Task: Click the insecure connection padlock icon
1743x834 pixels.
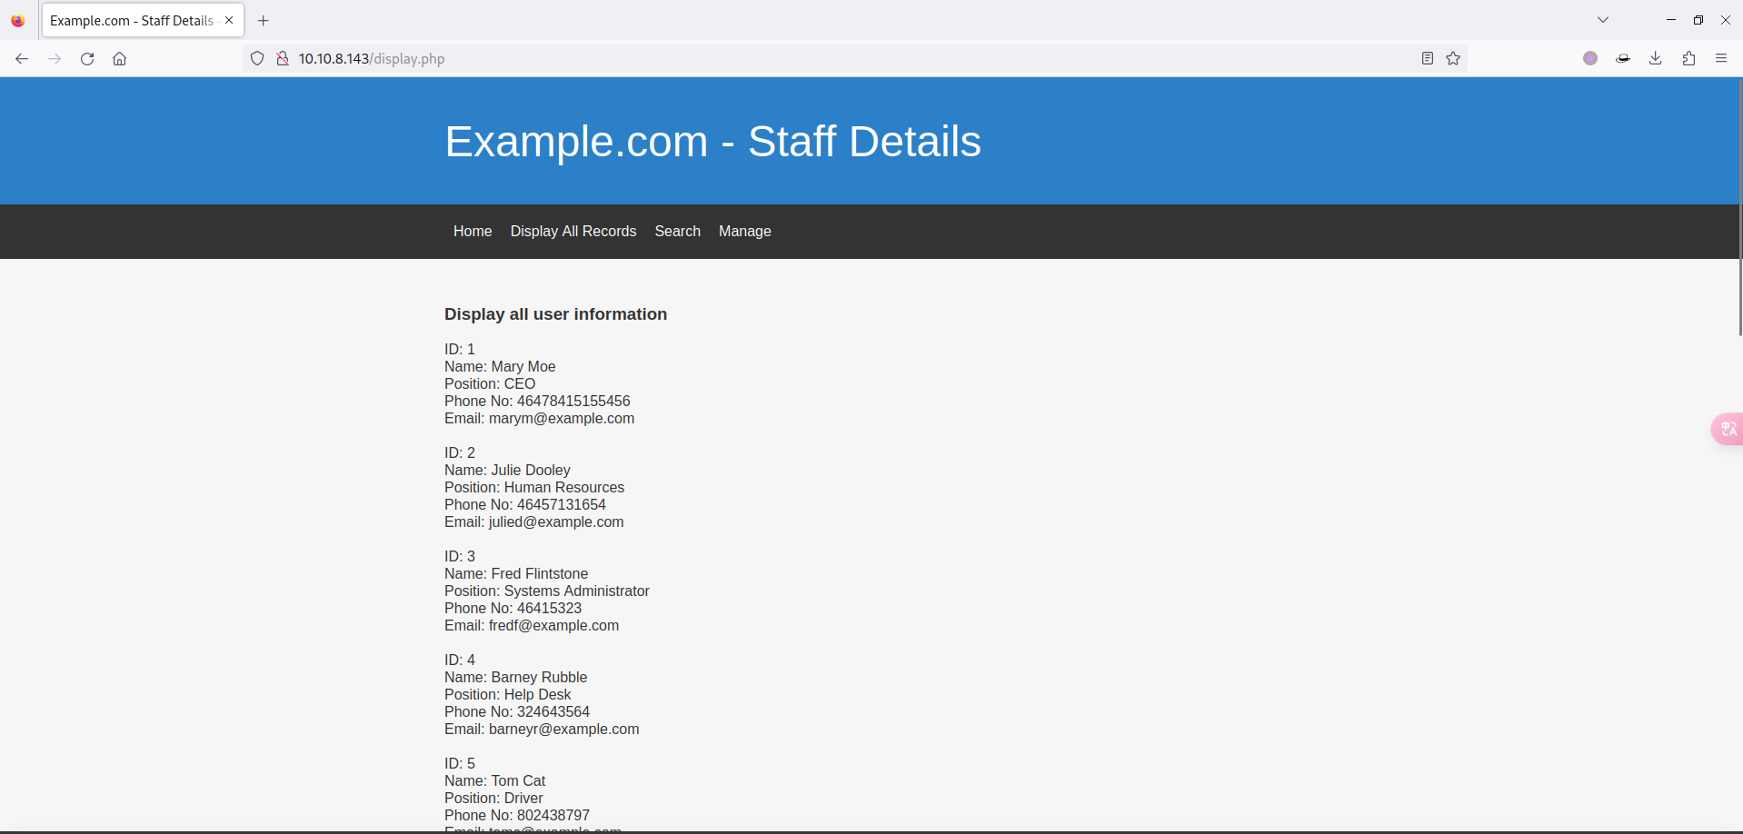Action: point(283,59)
